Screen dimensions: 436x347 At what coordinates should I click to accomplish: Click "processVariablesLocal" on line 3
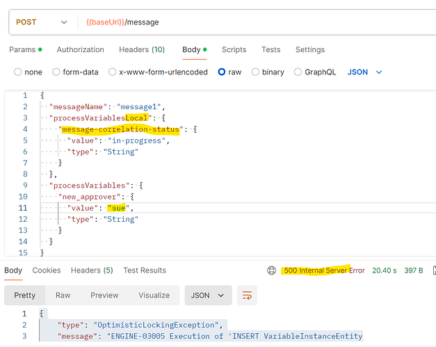click(101, 118)
